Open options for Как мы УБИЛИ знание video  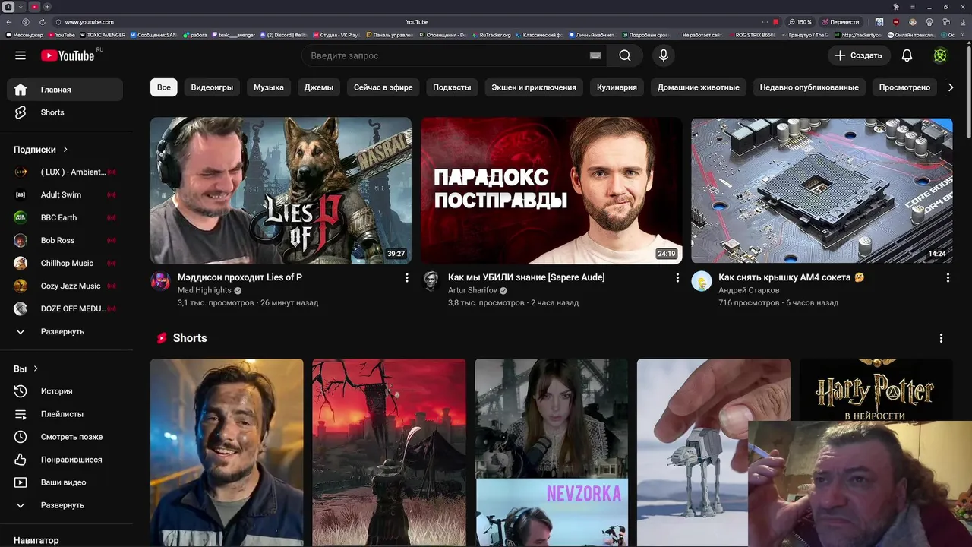[677, 278]
